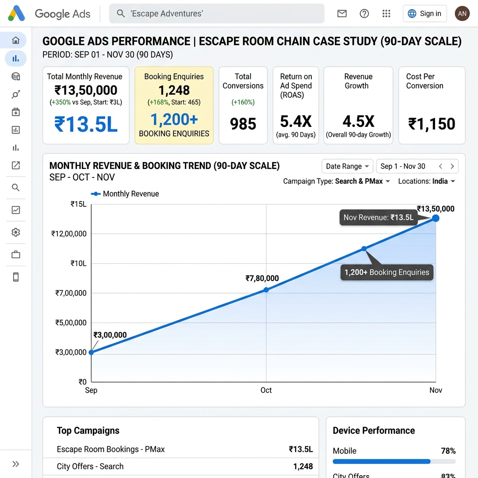Image resolution: width=478 pixels, height=478 pixels.
Task: Select the Return on Ad Spend card
Action: coord(295,105)
